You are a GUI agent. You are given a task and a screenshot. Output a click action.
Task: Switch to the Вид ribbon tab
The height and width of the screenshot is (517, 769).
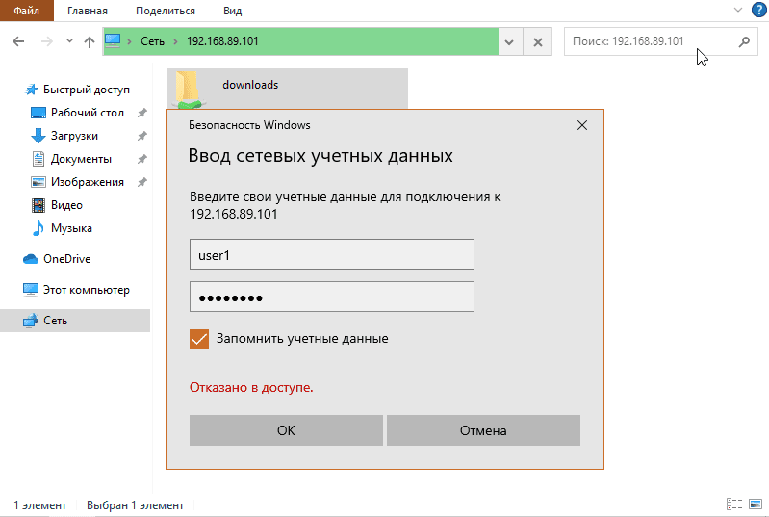[232, 11]
